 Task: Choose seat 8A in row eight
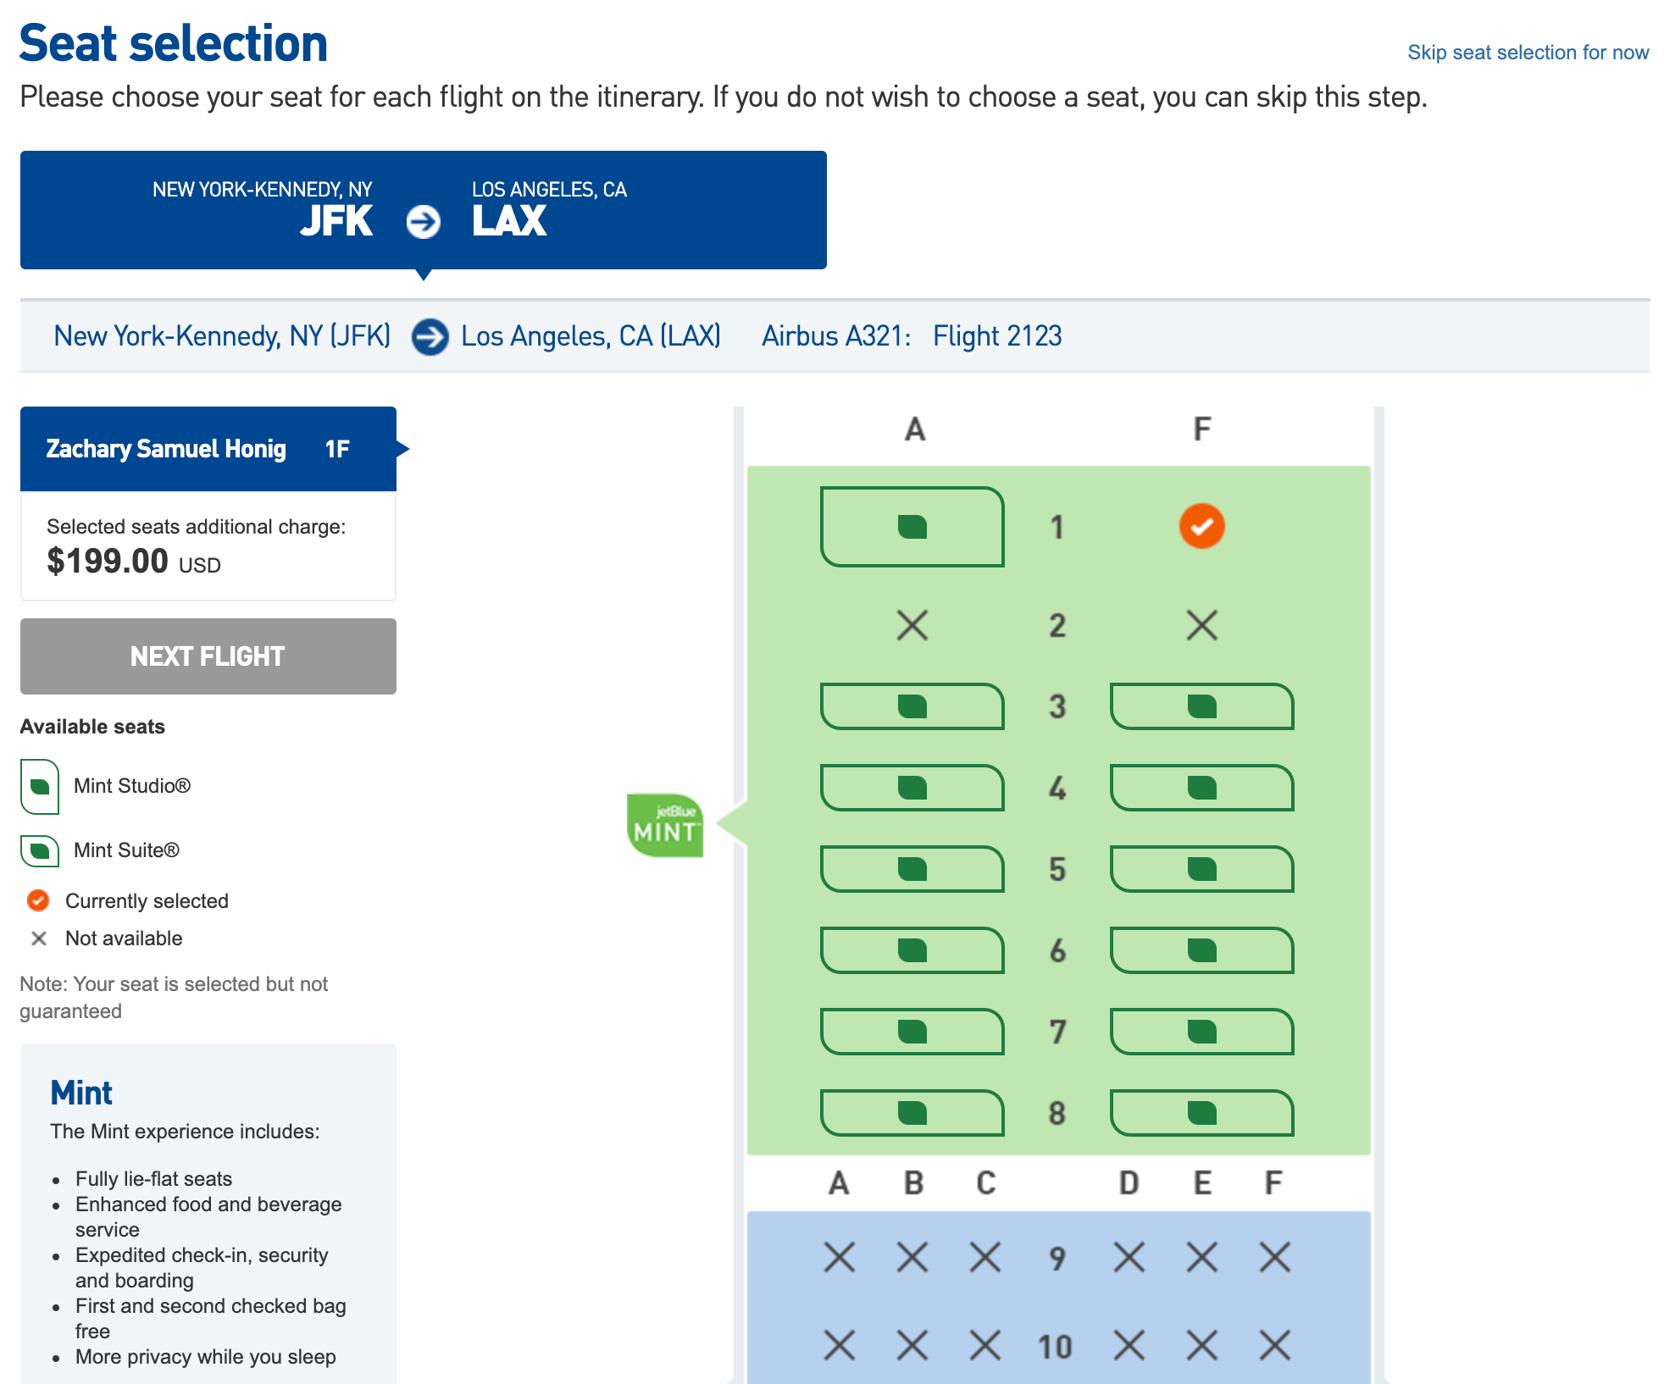click(x=912, y=1112)
